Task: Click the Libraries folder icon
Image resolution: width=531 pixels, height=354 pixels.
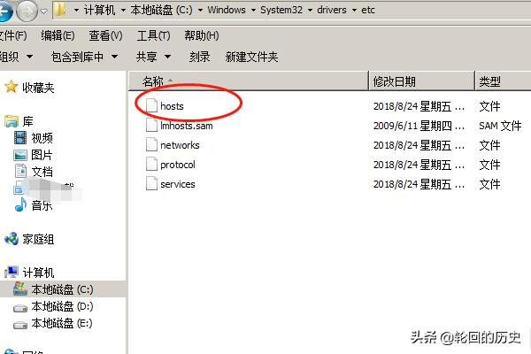Action: tap(12, 121)
